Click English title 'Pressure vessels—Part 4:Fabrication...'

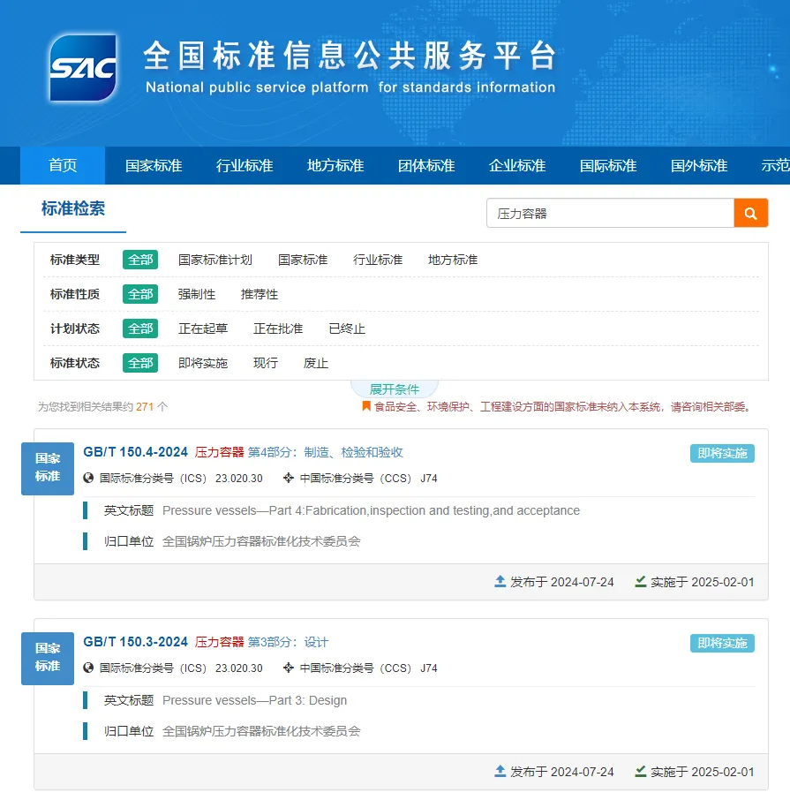click(x=372, y=510)
